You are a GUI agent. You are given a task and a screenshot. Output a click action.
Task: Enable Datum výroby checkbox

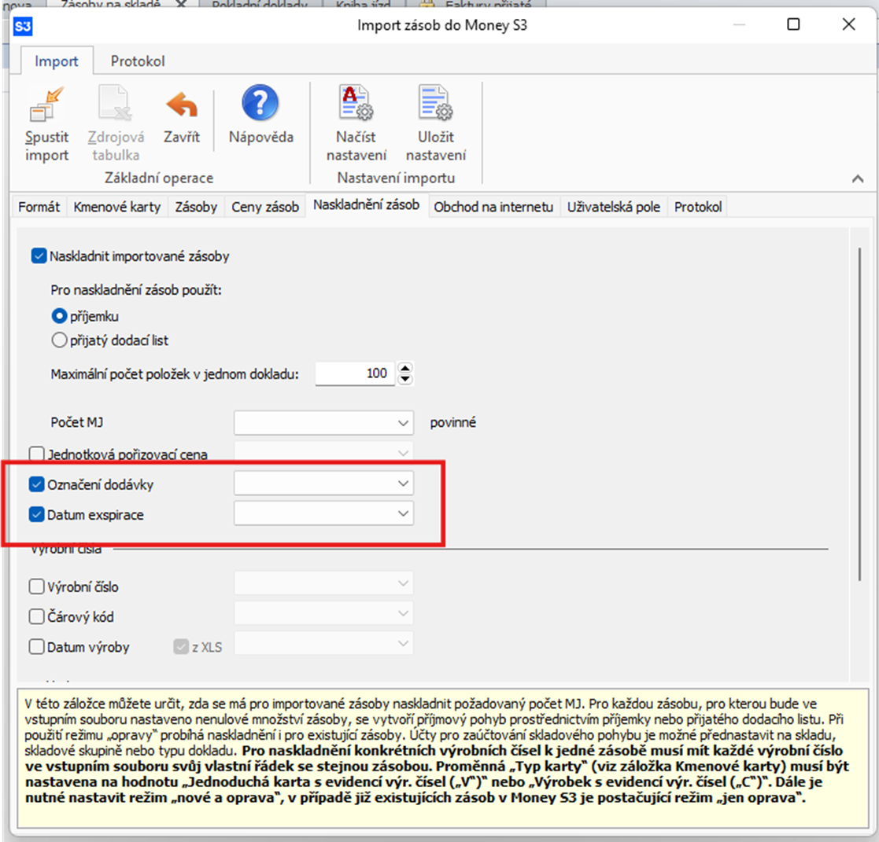click(36, 647)
